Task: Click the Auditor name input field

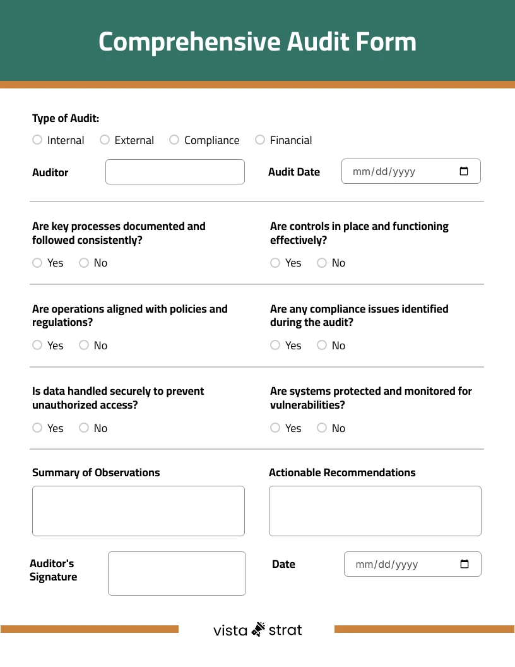Action: tap(175, 171)
